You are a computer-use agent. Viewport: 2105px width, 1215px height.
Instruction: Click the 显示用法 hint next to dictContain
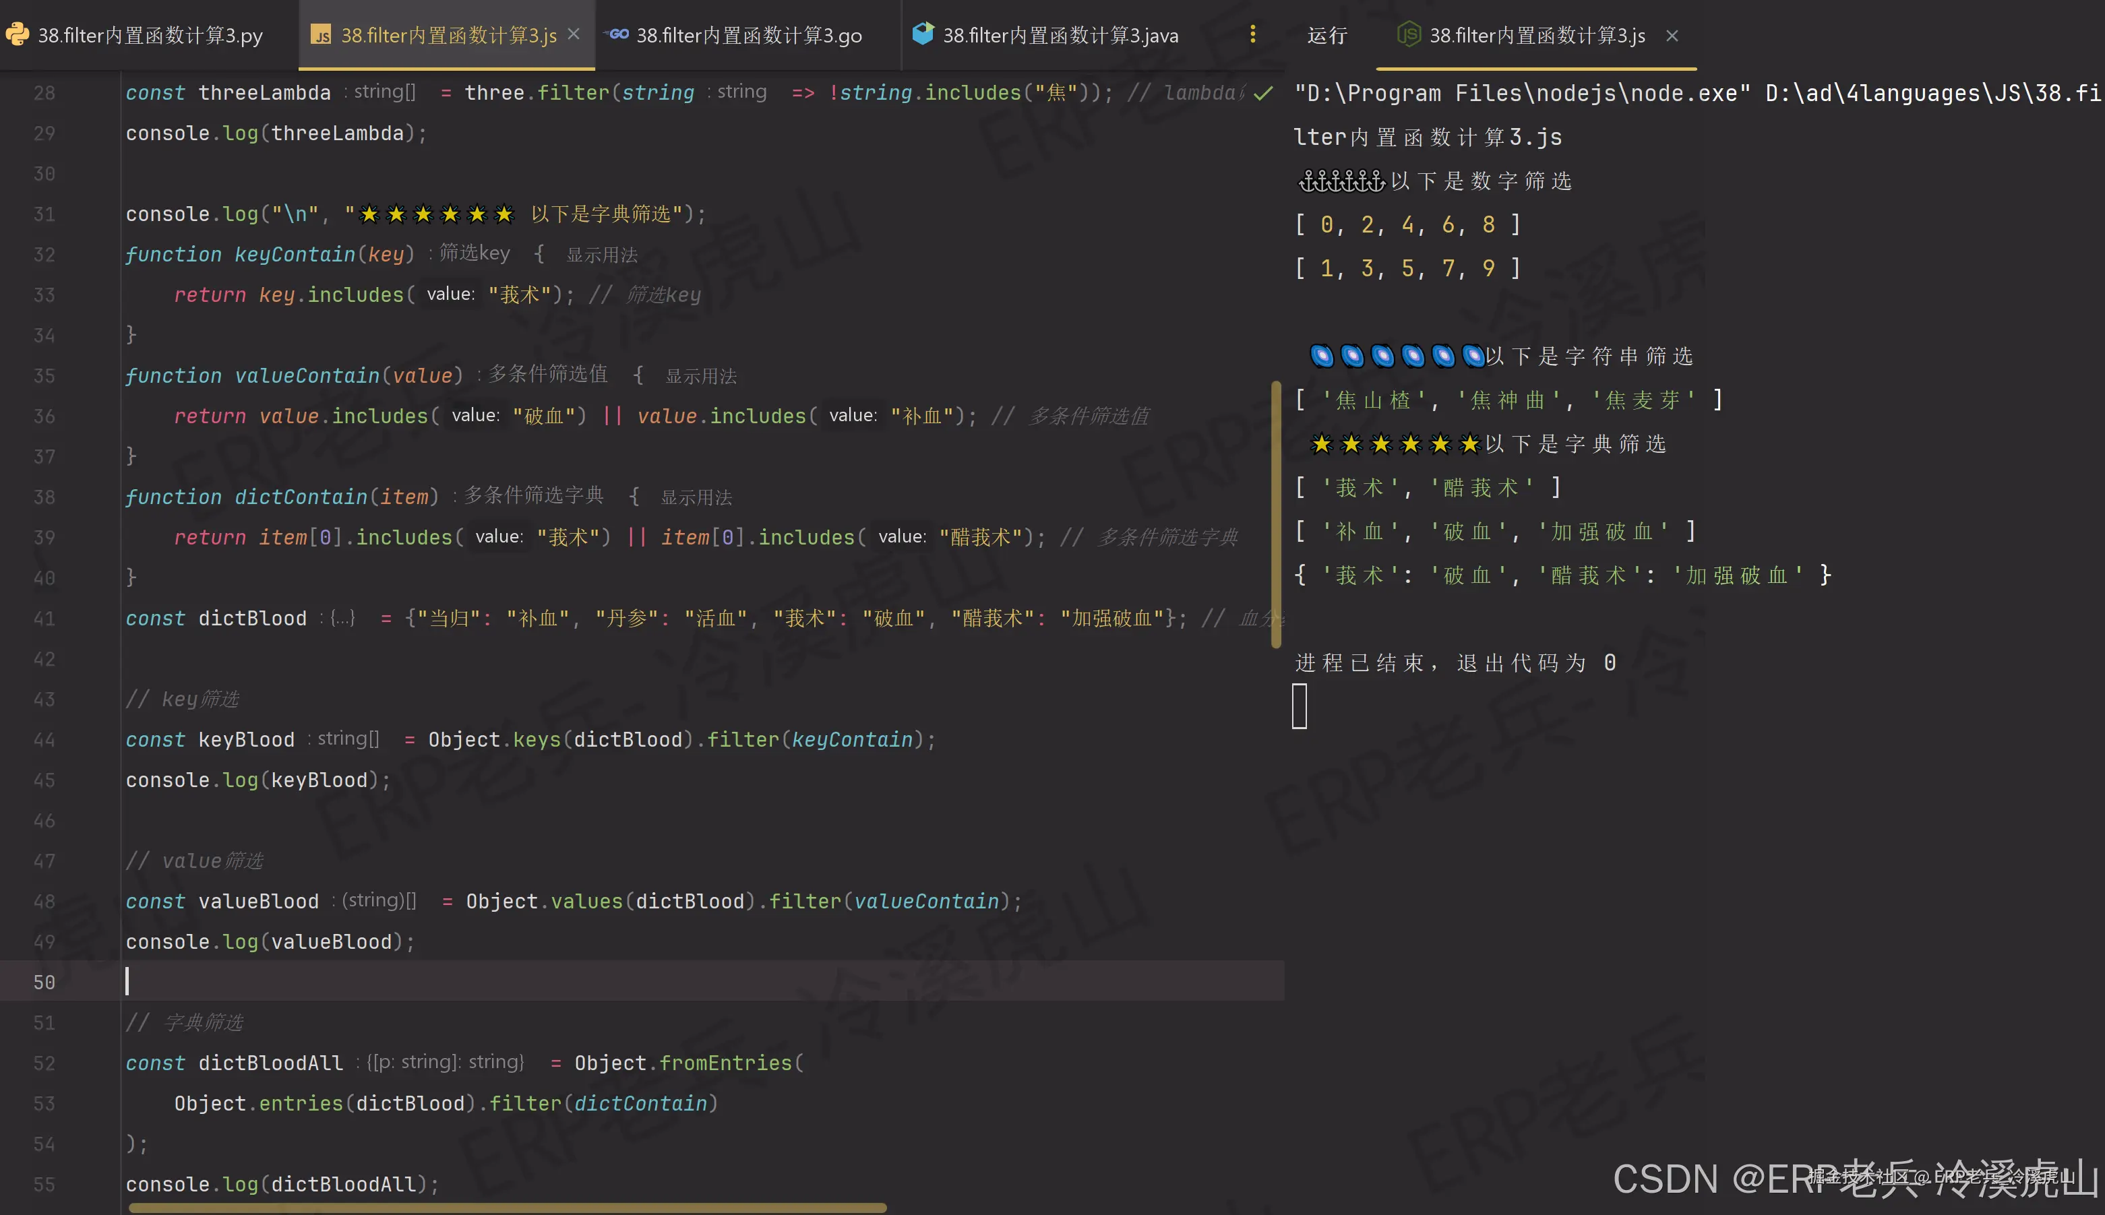point(696,497)
